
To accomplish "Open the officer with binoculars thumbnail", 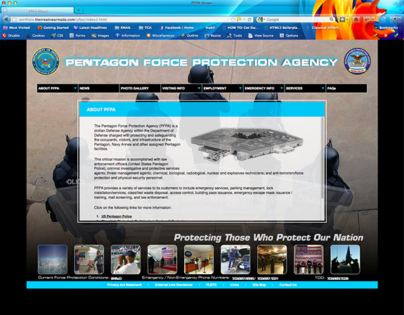I will [x=126, y=259].
